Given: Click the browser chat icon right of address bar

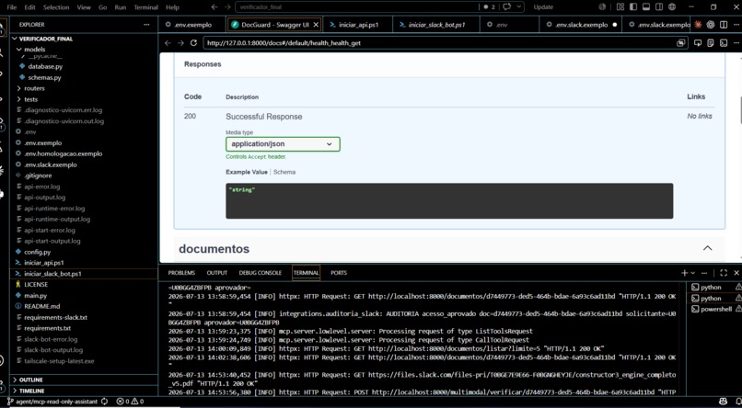Looking at the screenshot, I should click(x=698, y=43).
